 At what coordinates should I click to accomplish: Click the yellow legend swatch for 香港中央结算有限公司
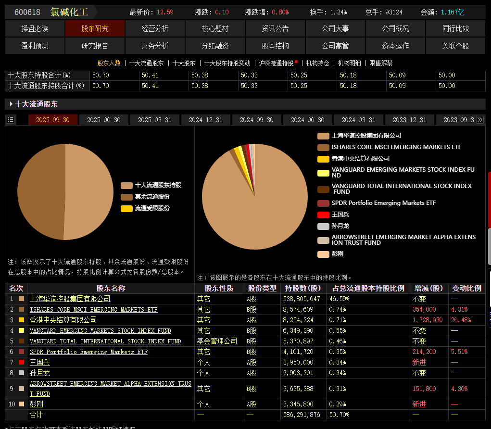tap(323, 159)
